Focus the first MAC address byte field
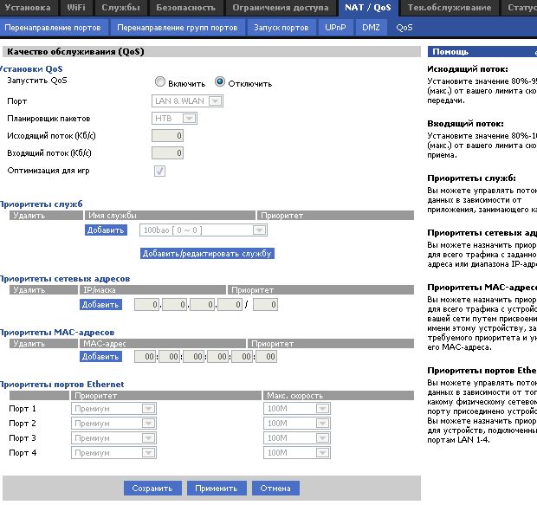The height and width of the screenshot is (505, 537). pos(146,357)
